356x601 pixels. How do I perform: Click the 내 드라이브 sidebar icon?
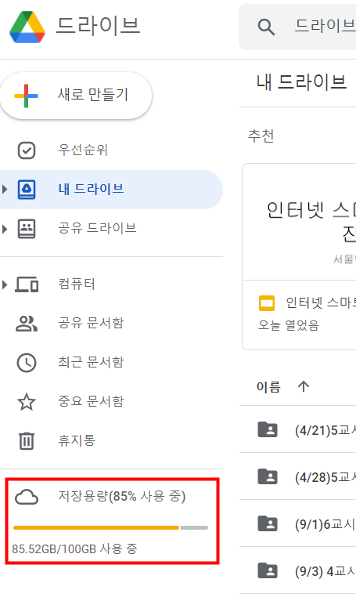(27, 190)
